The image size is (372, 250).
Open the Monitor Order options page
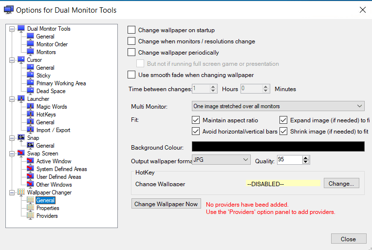[x=52, y=44]
